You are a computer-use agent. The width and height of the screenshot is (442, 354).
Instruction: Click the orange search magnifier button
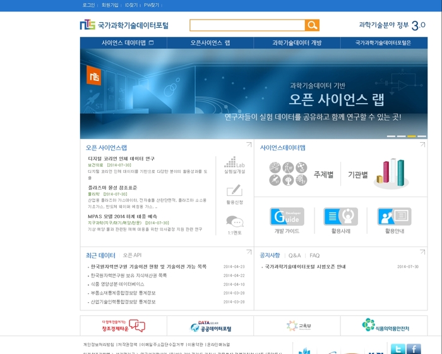coord(312,25)
